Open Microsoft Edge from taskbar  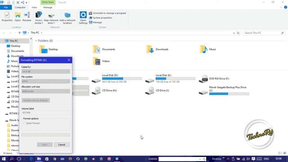click(x=31, y=159)
